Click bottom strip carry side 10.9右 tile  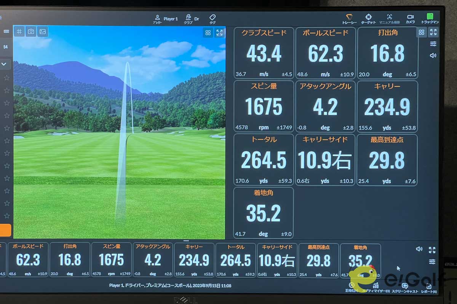277,260
